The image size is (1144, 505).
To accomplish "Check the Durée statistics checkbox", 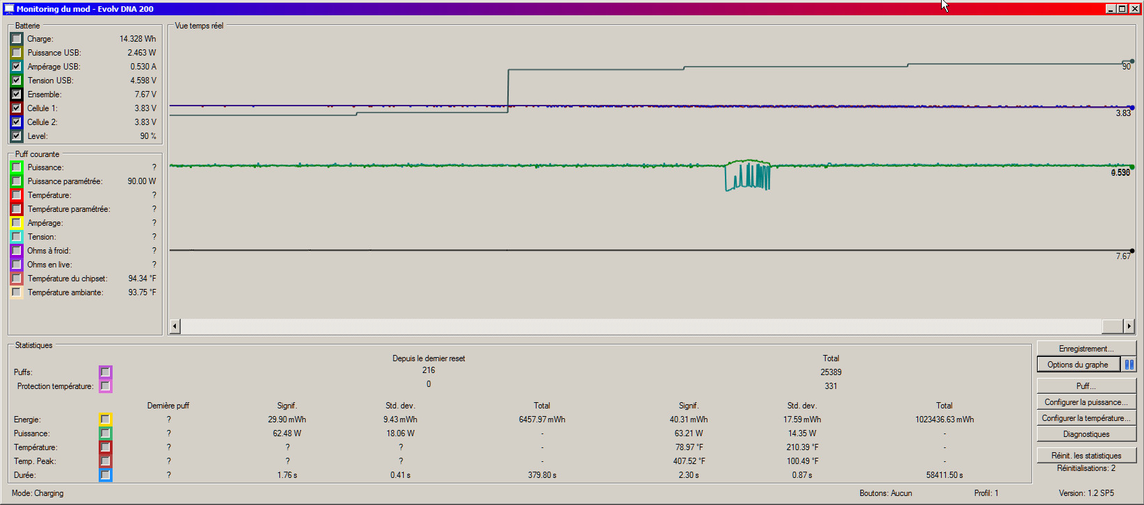I will pyautogui.click(x=105, y=475).
